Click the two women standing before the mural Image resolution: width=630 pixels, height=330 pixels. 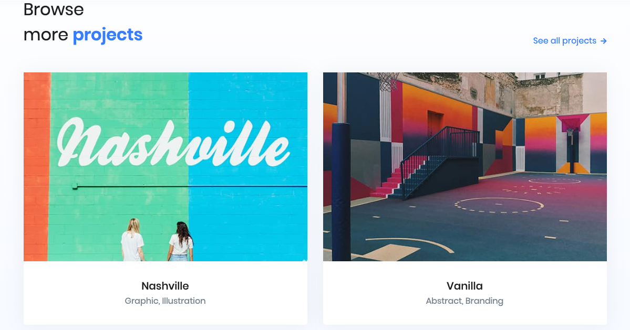158,241
